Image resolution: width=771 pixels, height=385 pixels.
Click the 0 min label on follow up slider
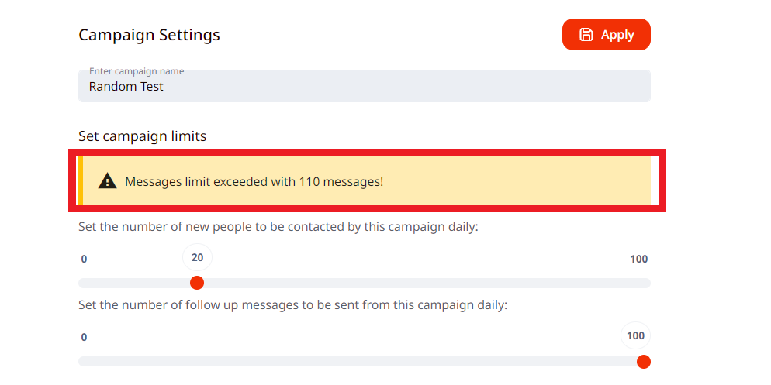click(84, 337)
